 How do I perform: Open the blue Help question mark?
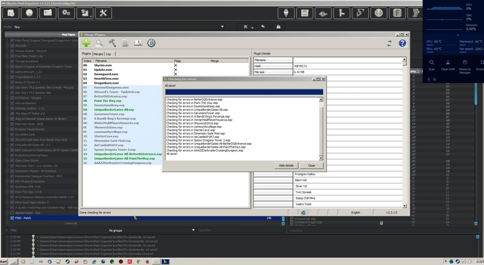(402, 44)
